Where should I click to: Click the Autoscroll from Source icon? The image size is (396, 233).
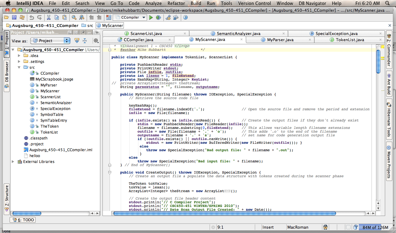(x=77, y=41)
